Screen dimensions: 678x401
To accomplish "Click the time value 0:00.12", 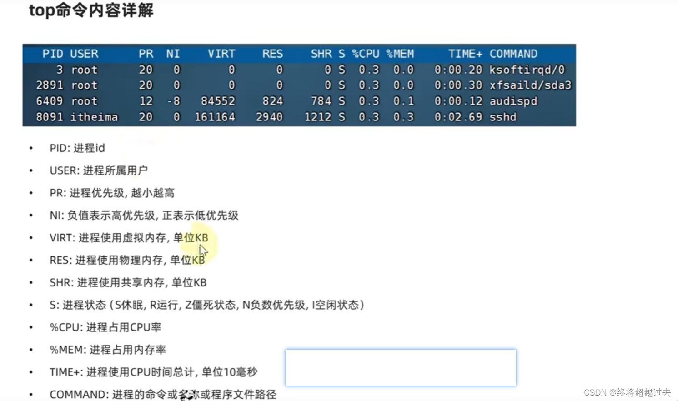I will coord(458,101).
